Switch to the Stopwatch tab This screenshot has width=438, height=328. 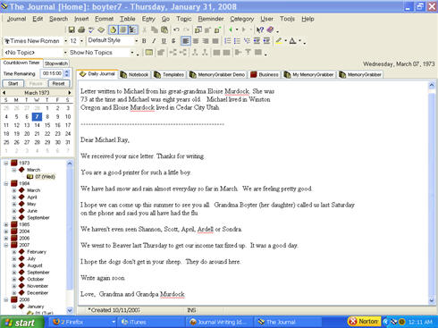tap(56, 63)
